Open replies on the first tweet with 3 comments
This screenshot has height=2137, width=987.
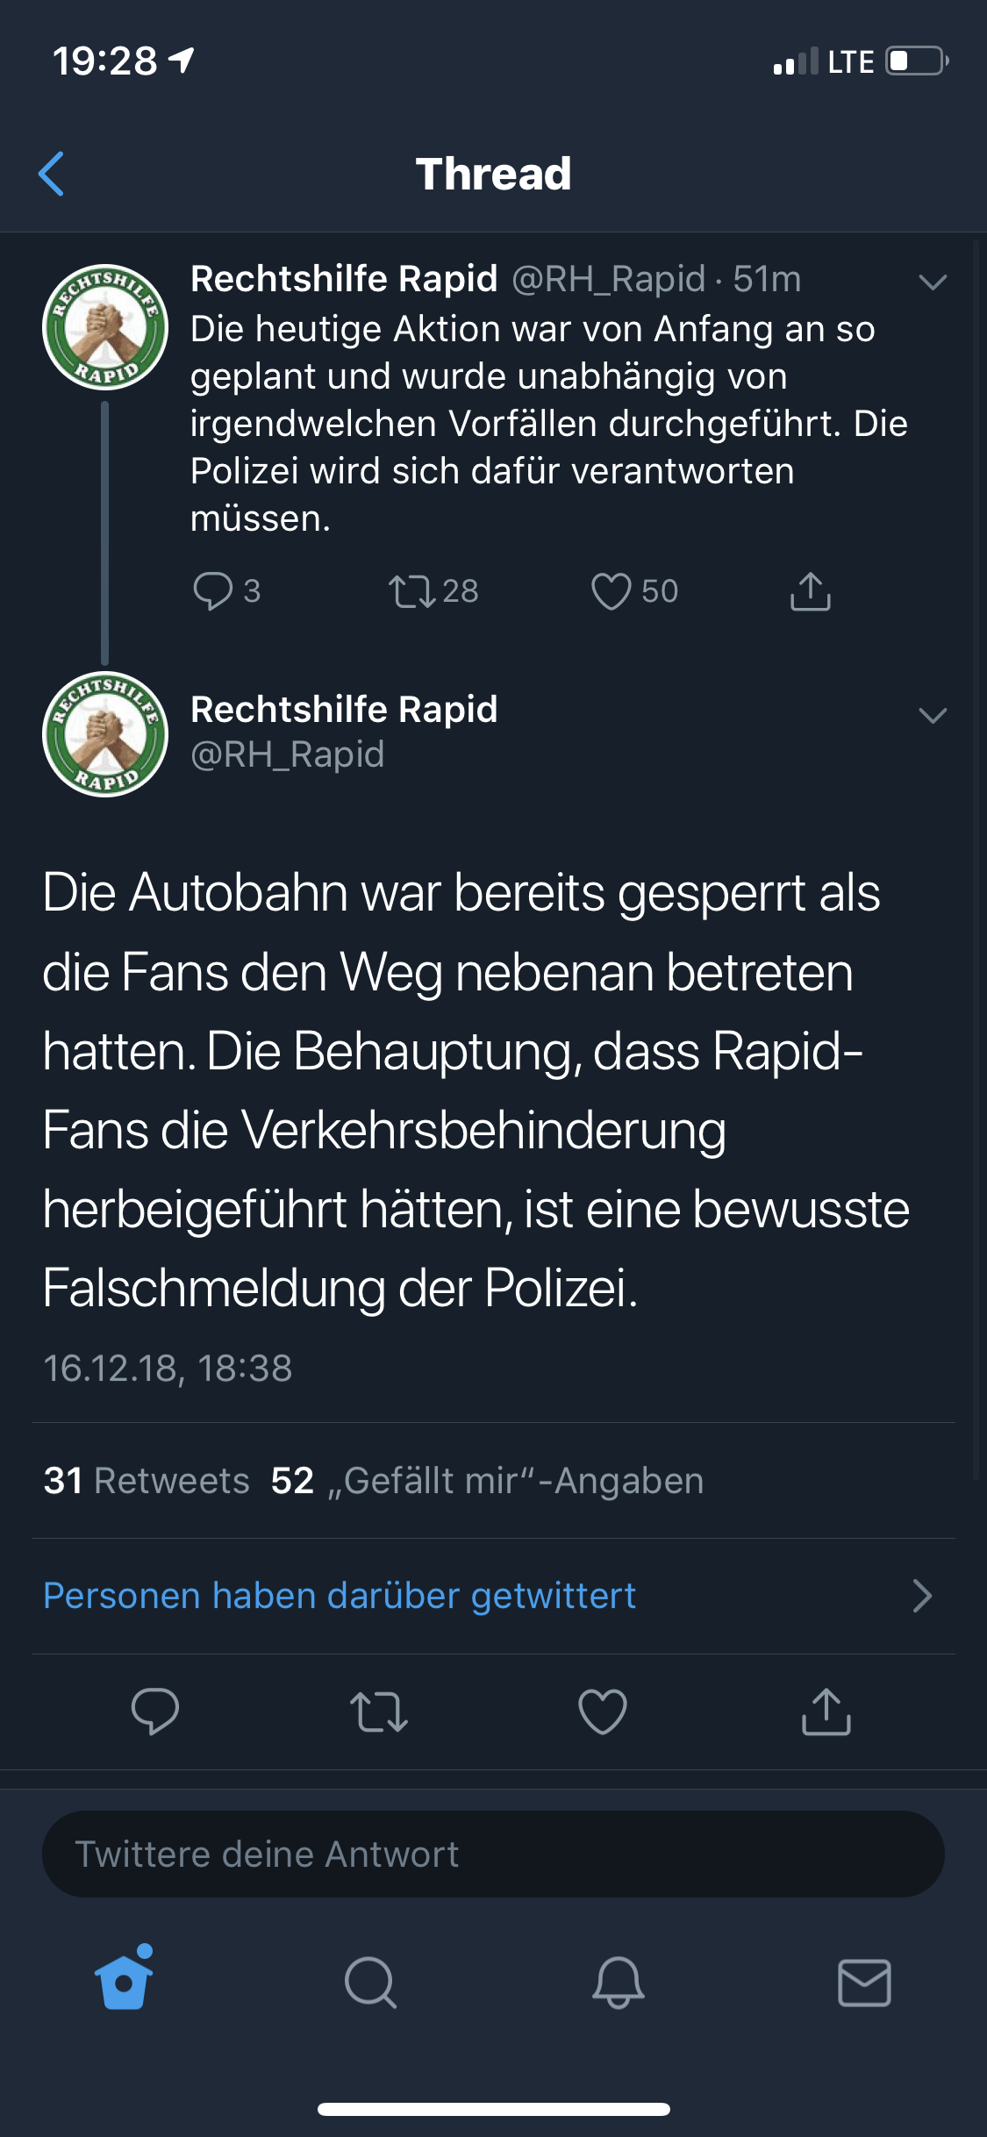click(226, 590)
